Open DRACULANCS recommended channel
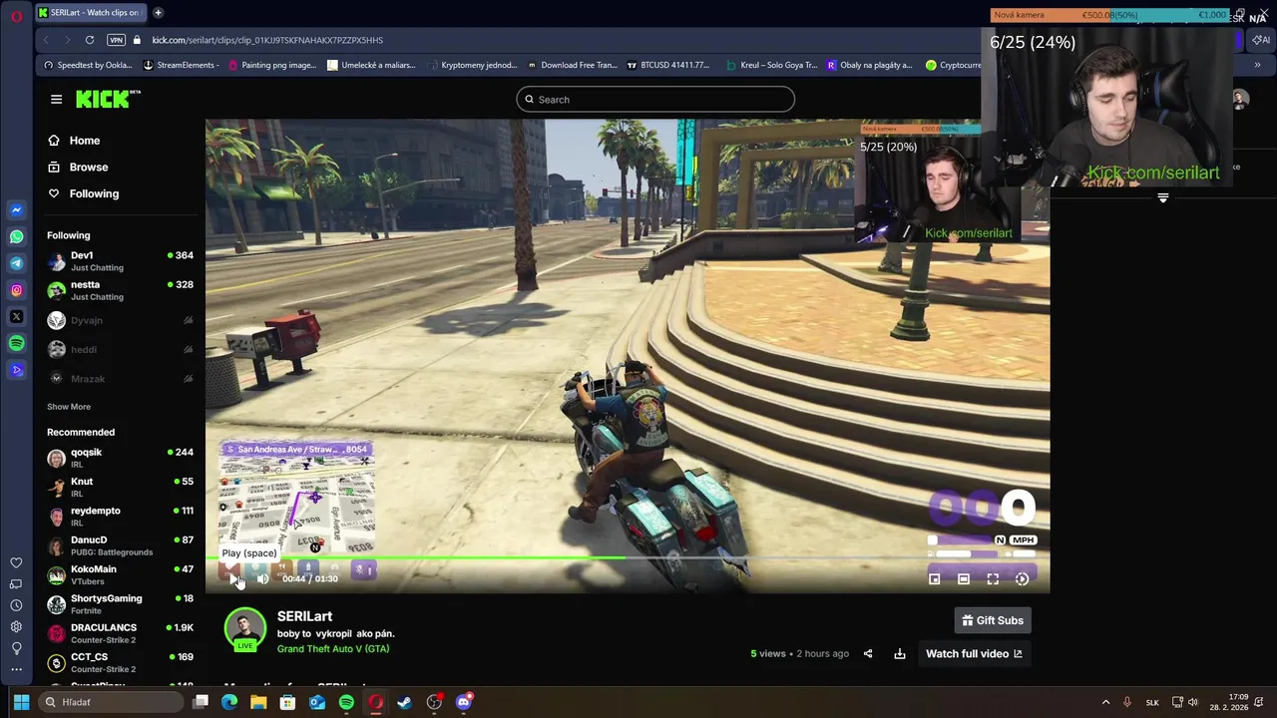 [120, 634]
